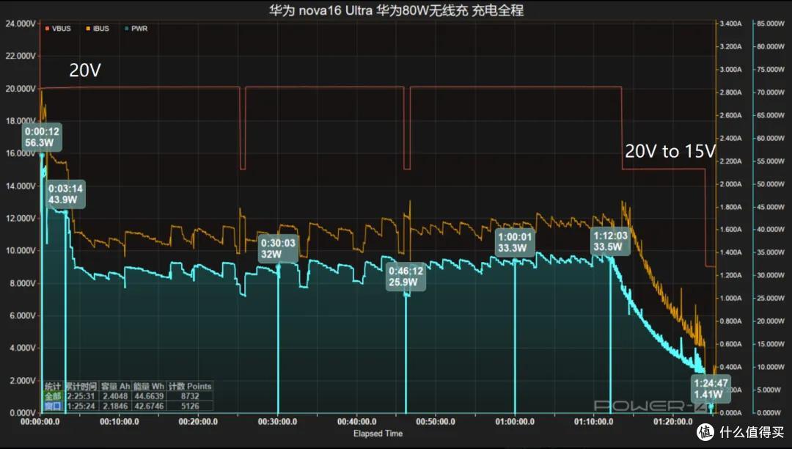Click the 统计 header cell
Image resolution: width=792 pixels, height=449 pixels.
(x=53, y=387)
